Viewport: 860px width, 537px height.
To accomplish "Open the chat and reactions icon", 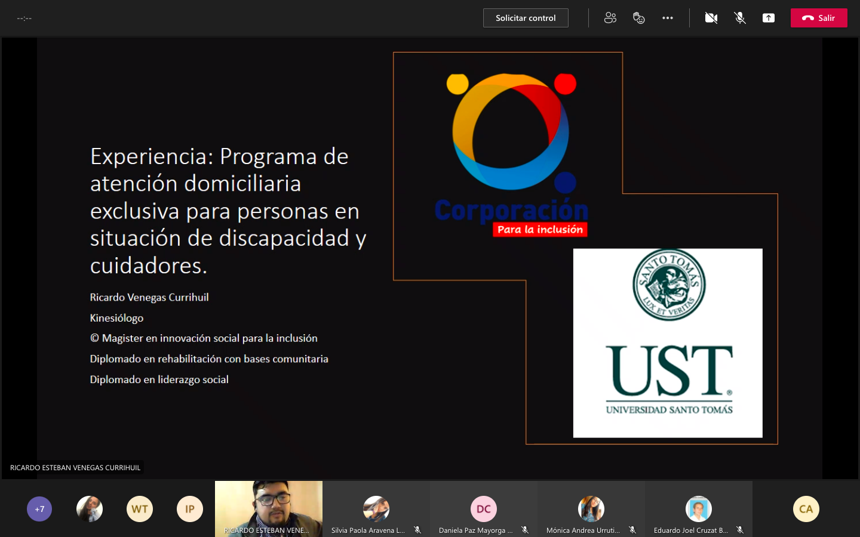I will (638, 18).
